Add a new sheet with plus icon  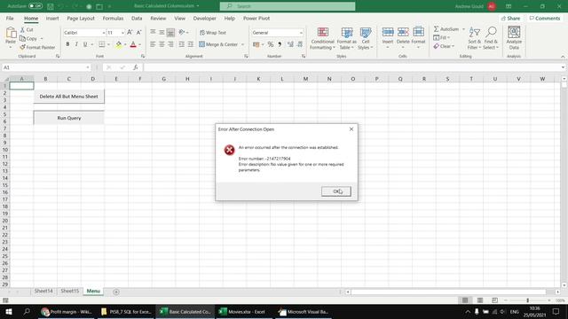(116, 292)
